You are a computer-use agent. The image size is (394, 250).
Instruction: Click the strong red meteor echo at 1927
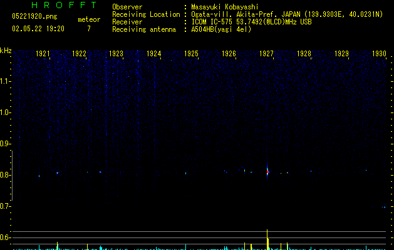pyautogui.click(x=267, y=172)
